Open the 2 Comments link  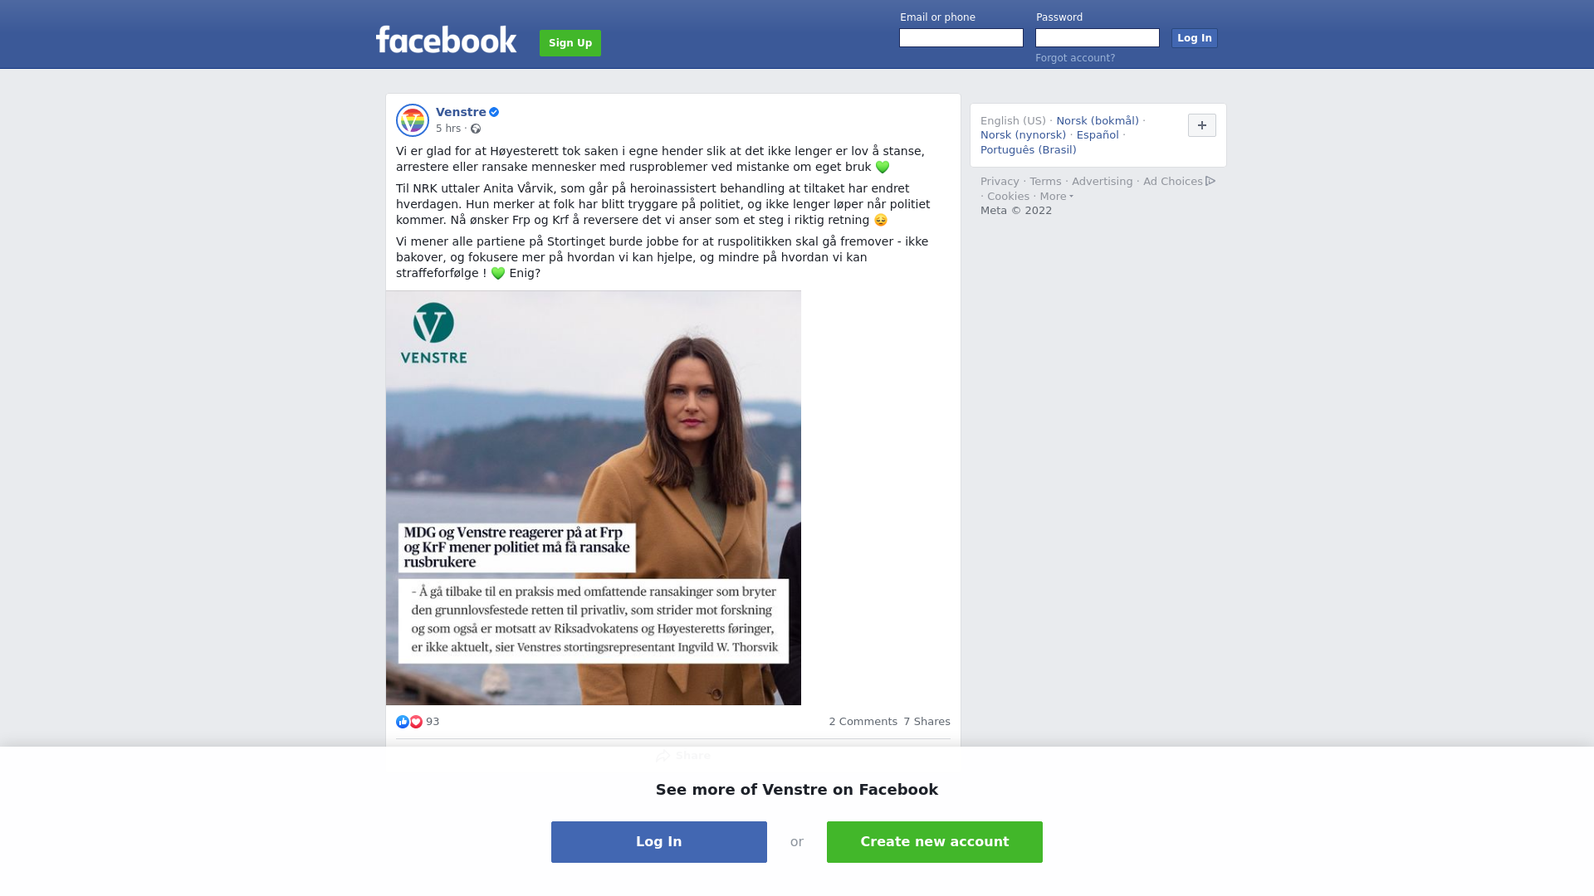pyautogui.click(x=863, y=722)
